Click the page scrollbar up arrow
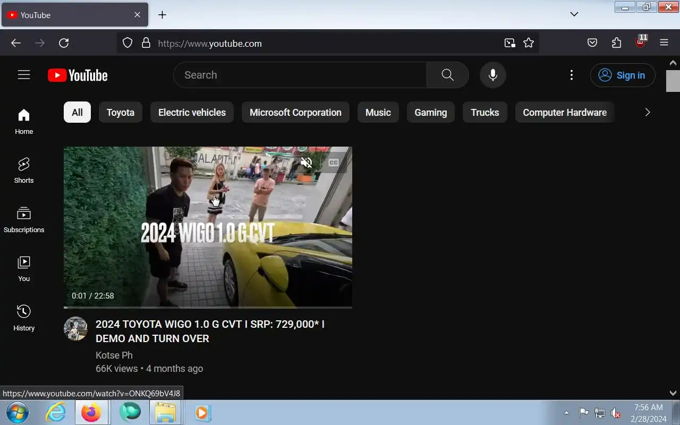Image resolution: width=680 pixels, height=425 pixels. (x=673, y=62)
